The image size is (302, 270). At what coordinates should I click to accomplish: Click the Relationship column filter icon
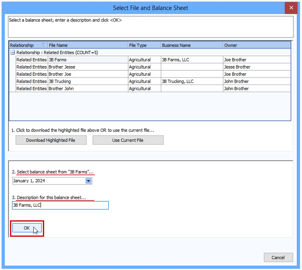[x=44, y=45]
